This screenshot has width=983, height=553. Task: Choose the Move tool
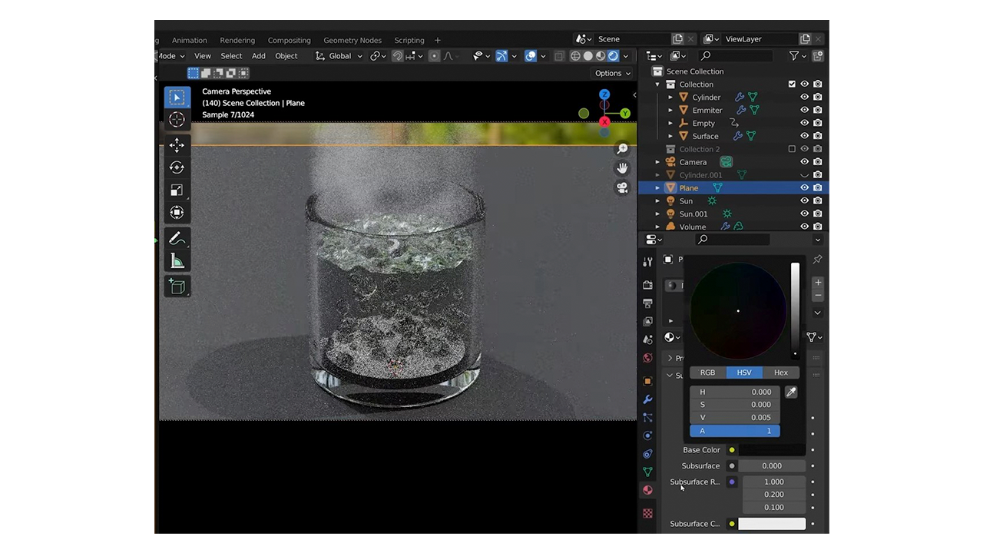click(x=177, y=145)
